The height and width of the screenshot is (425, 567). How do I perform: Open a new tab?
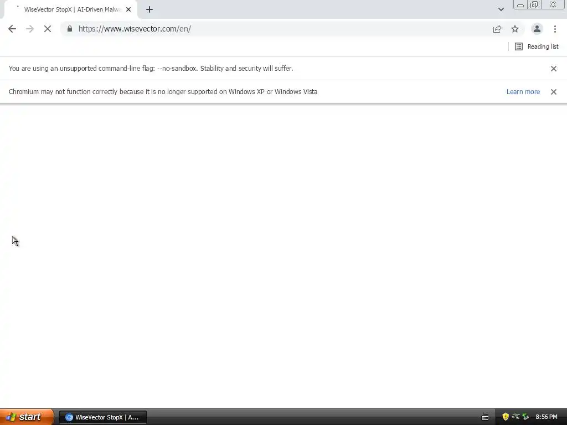[x=150, y=9]
